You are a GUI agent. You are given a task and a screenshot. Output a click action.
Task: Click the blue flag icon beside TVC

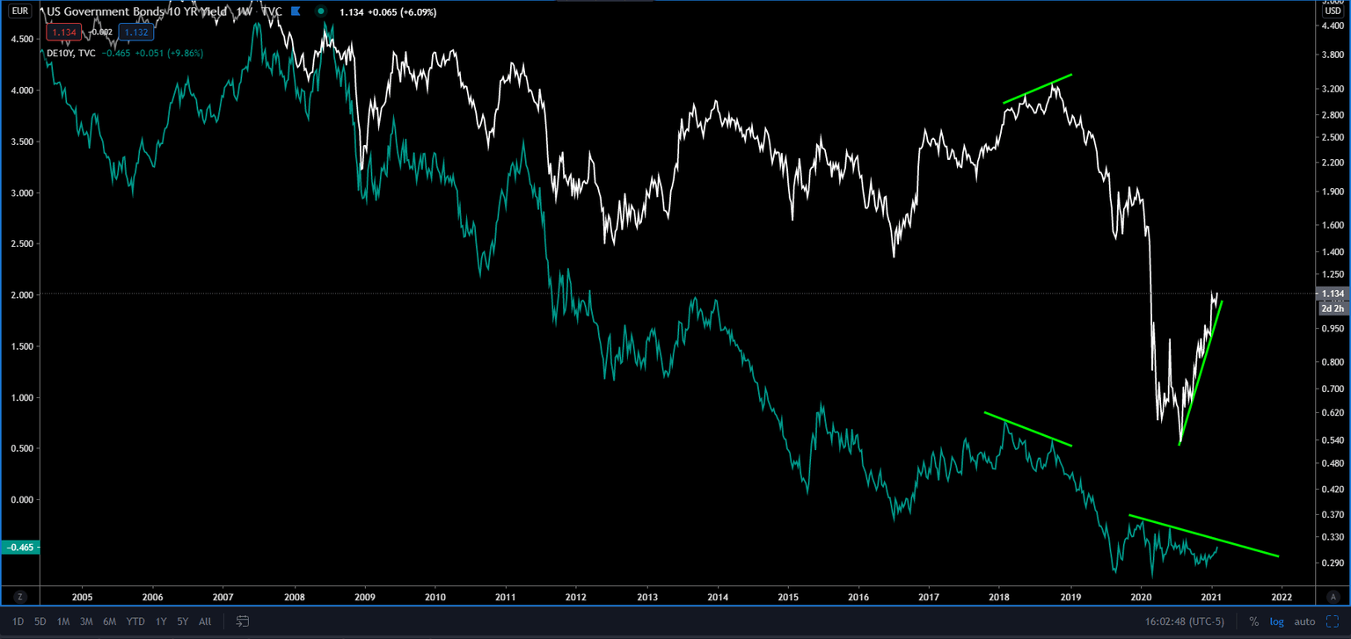(296, 12)
